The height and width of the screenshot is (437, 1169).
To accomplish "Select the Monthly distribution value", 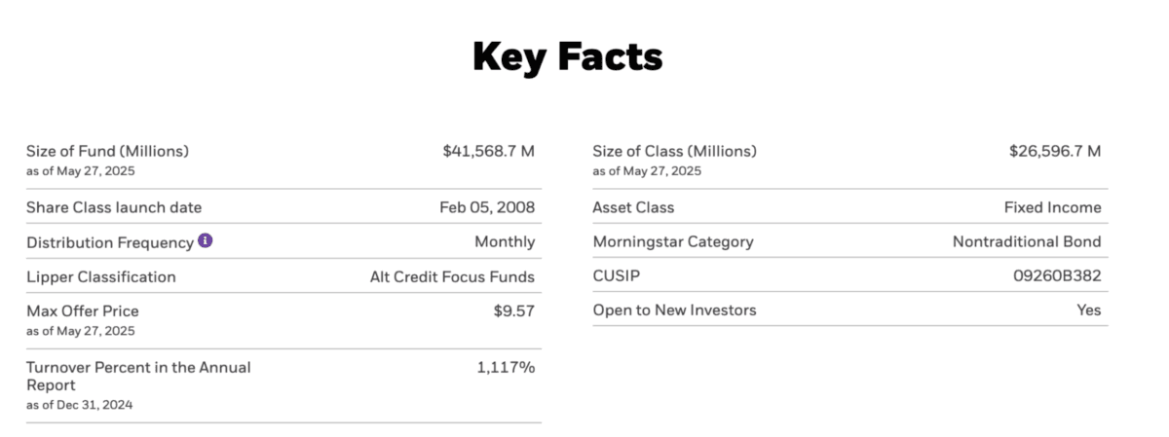I will click(505, 241).
